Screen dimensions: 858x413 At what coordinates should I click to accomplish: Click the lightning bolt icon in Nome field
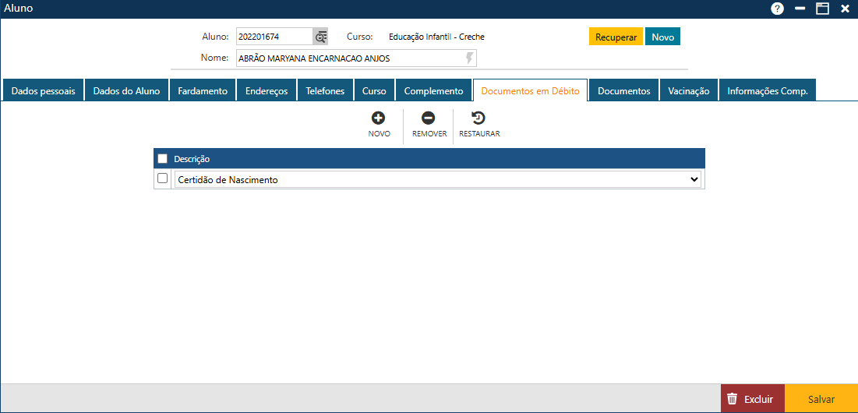(x=469, y=58)
